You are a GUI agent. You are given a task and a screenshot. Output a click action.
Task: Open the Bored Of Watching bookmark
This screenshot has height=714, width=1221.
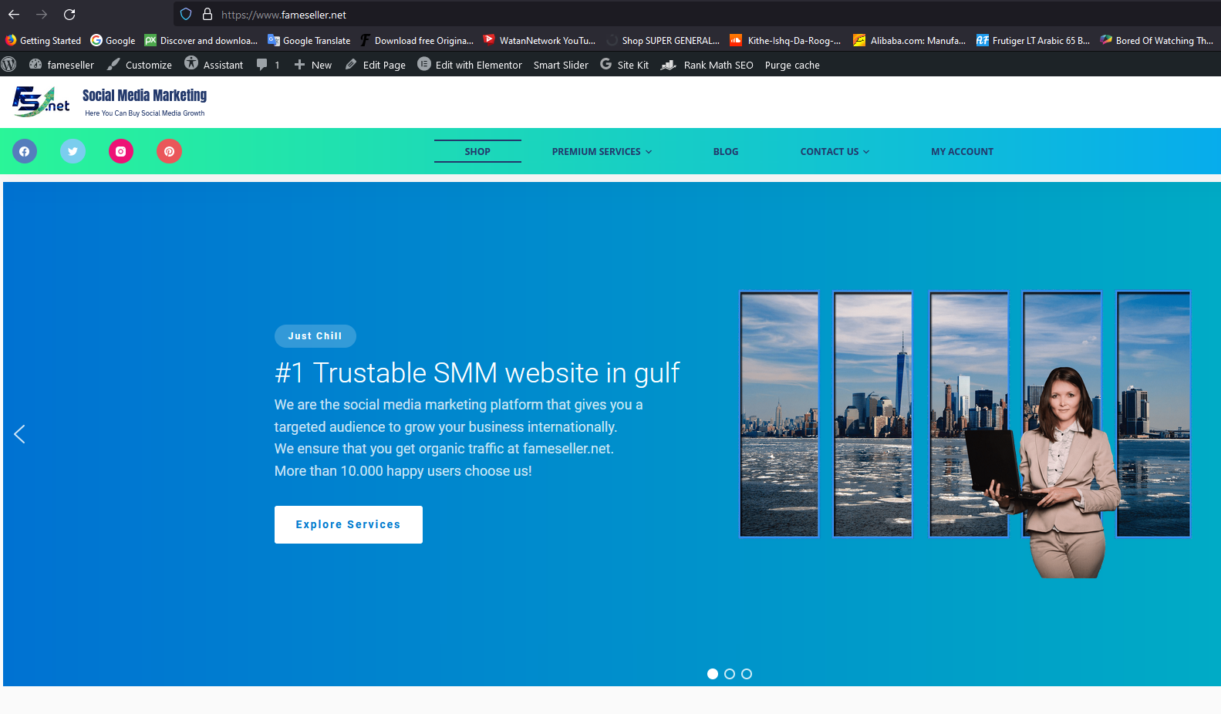point(1156,41)
